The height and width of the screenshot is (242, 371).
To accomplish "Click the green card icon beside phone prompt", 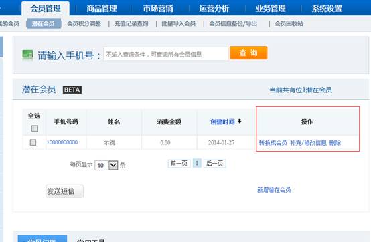I will pos(27,55).
